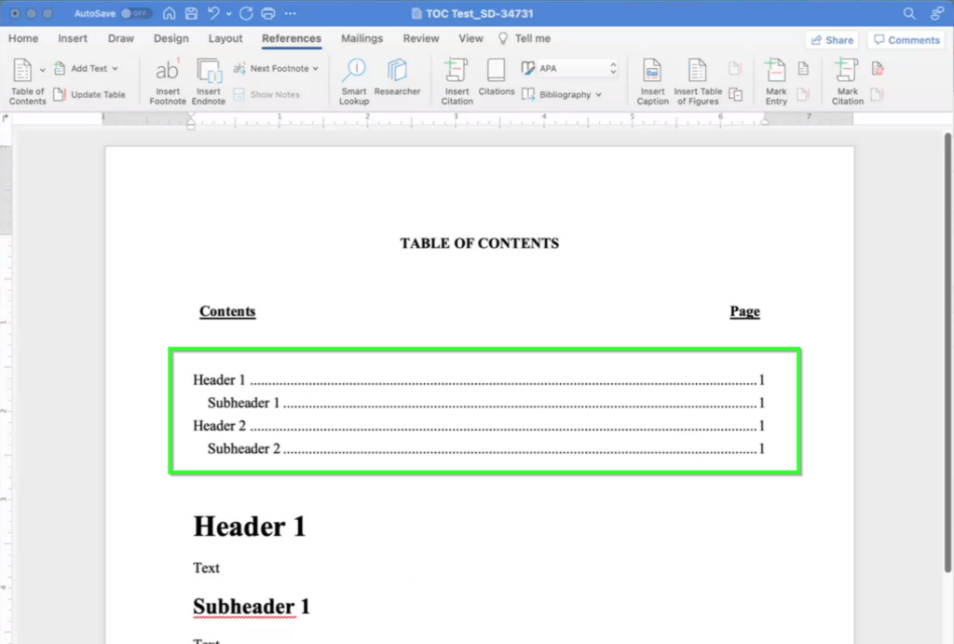Switch to the Layout tab
The width and height of the screenshot is (954, 644).
(x=225, y=38)
